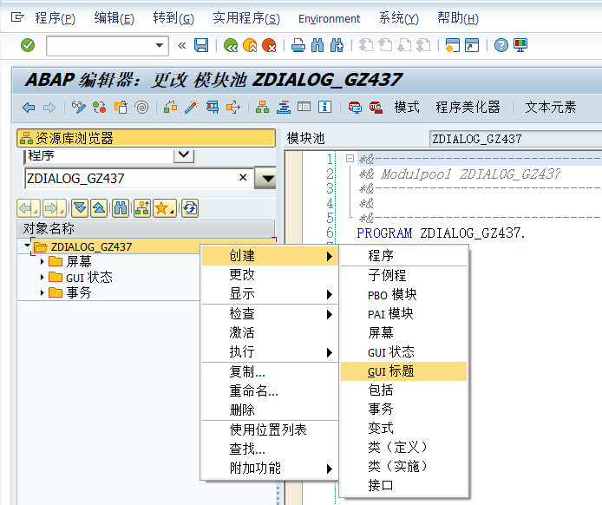Click the Check syntax icon
The height and width of the screenshot is (505, 602).
[x=171, y=108]
